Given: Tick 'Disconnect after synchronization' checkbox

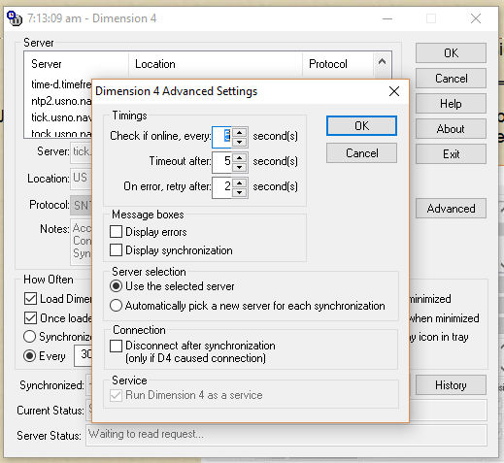Looking at the screenshot, I should [116, 346].
